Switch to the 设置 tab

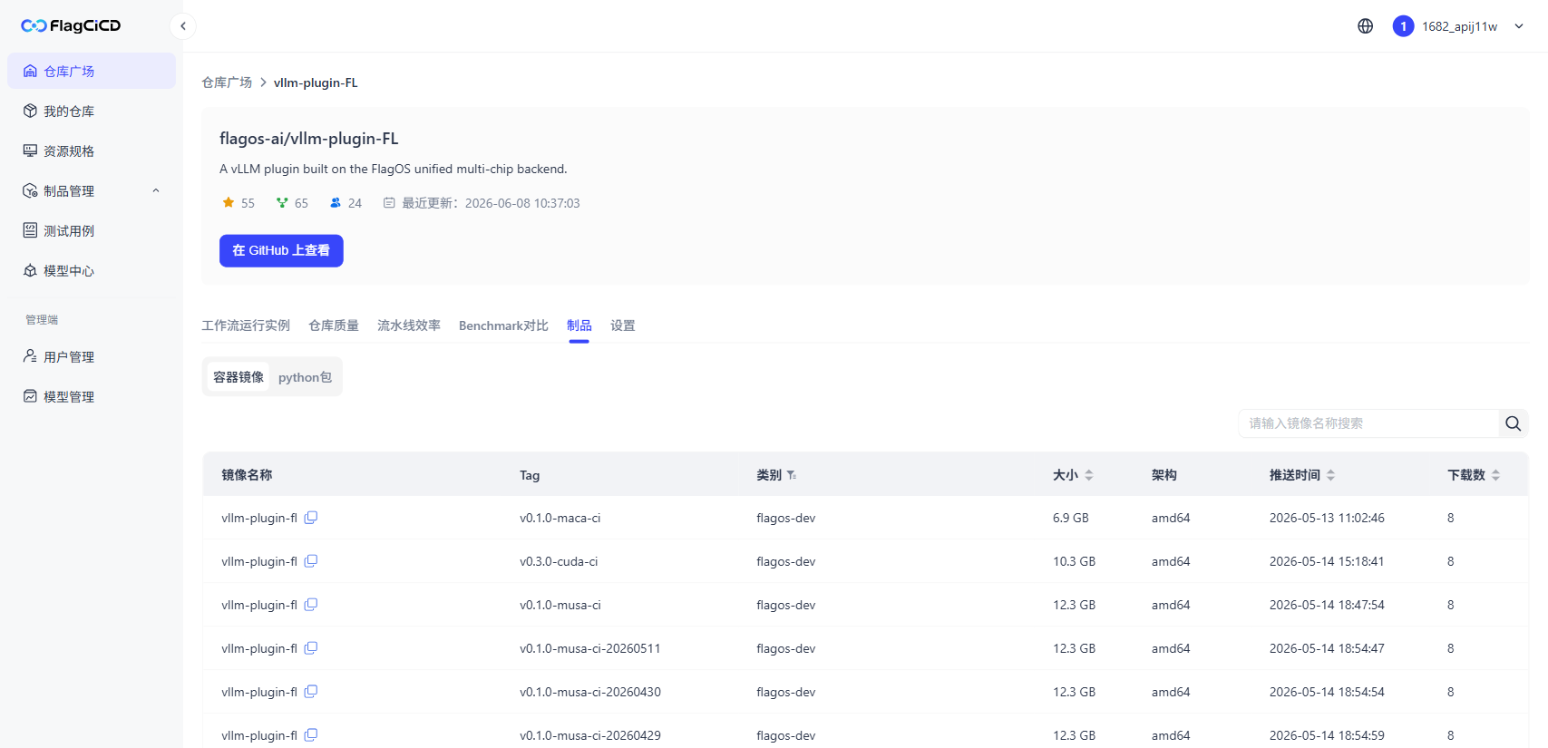point(623,325)
